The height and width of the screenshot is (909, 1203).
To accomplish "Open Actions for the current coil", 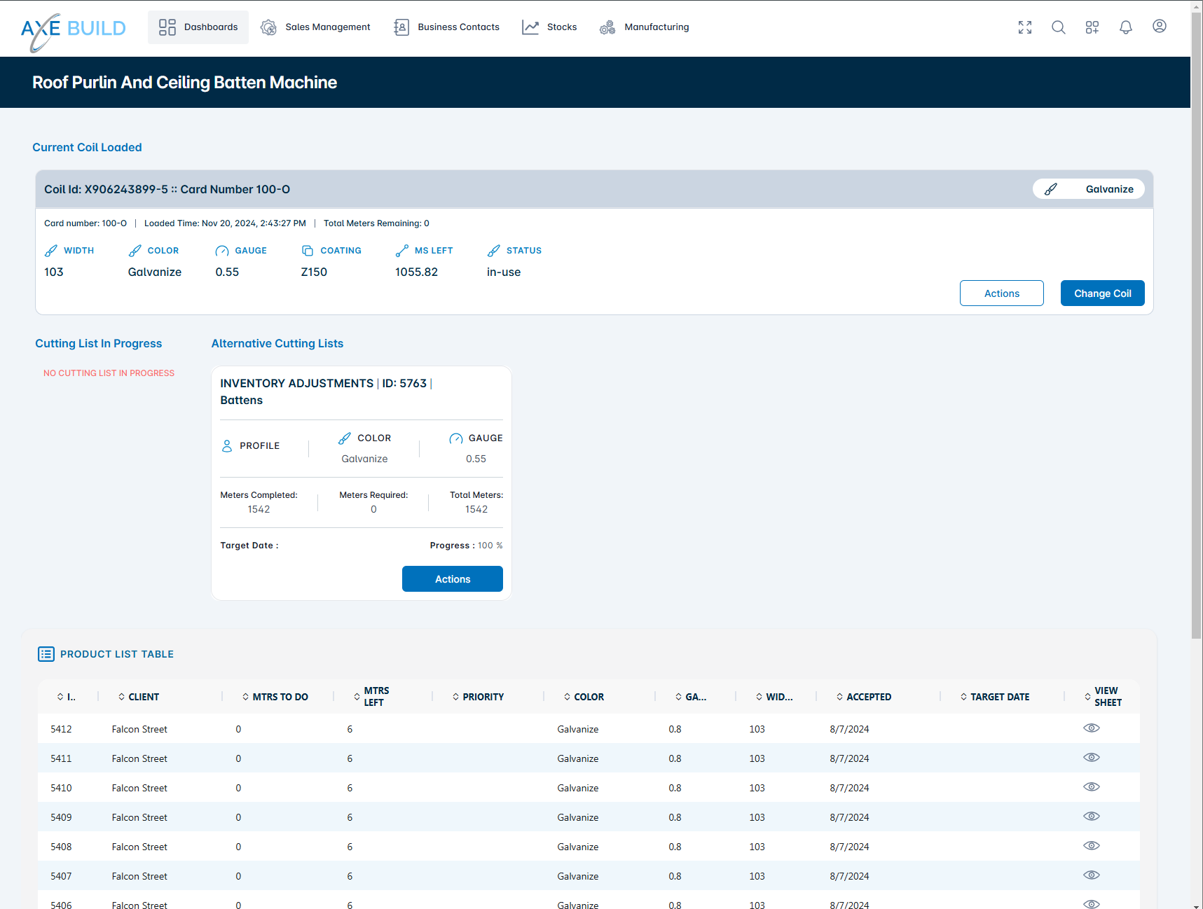I will (1001, 293).
